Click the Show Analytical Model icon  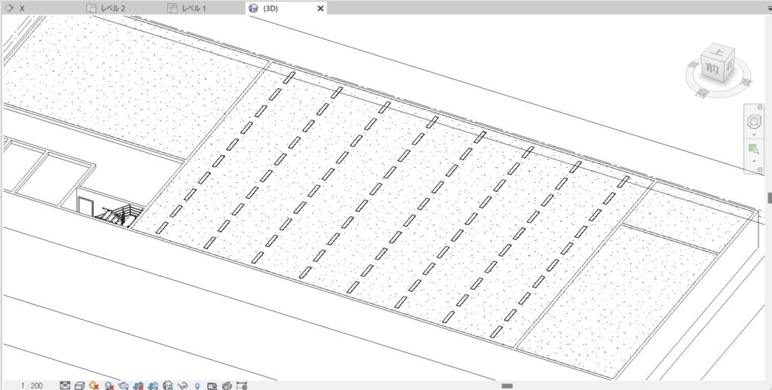coord(227,385)
